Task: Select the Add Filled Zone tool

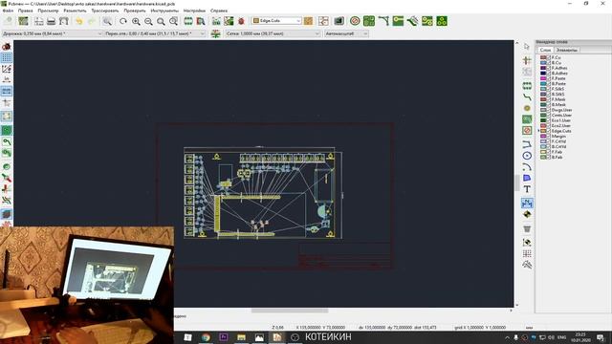Action: pyautogui.click(x=527, y=118)
